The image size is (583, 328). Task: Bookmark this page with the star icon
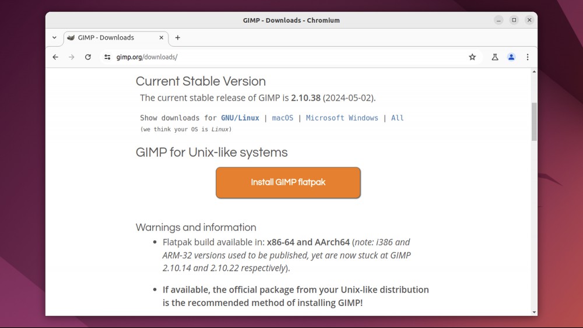(472, 57)
